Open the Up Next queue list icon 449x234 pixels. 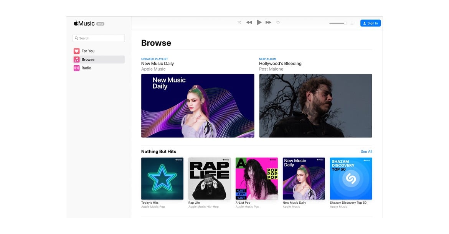(352, 23)
